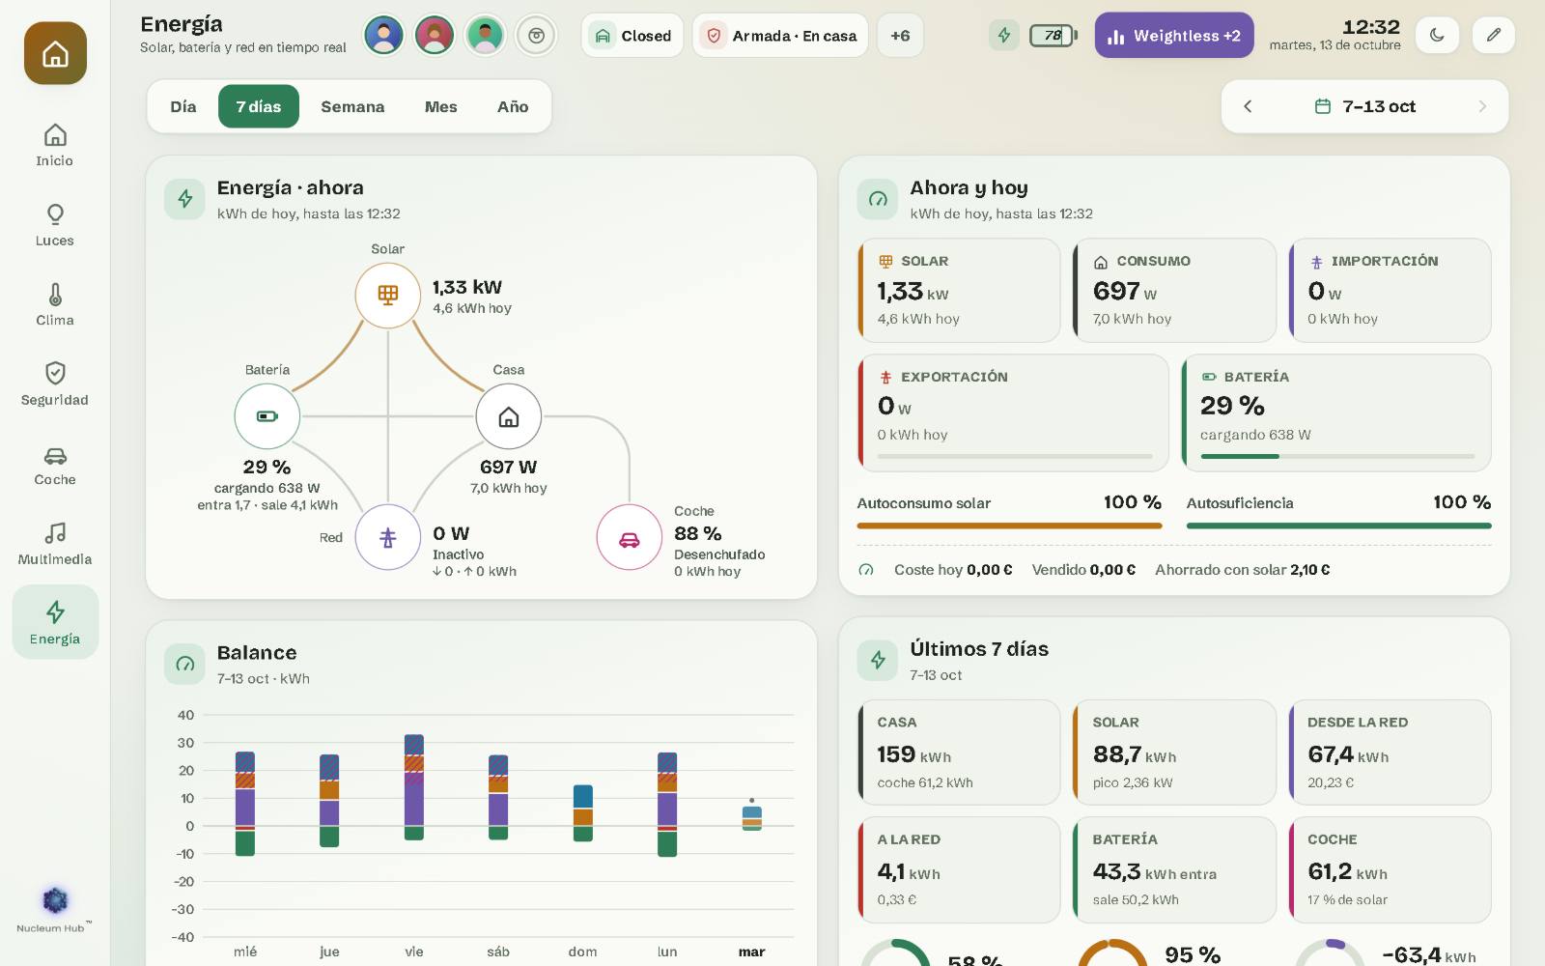Open the Coche sidebar page

coord(55,464)
